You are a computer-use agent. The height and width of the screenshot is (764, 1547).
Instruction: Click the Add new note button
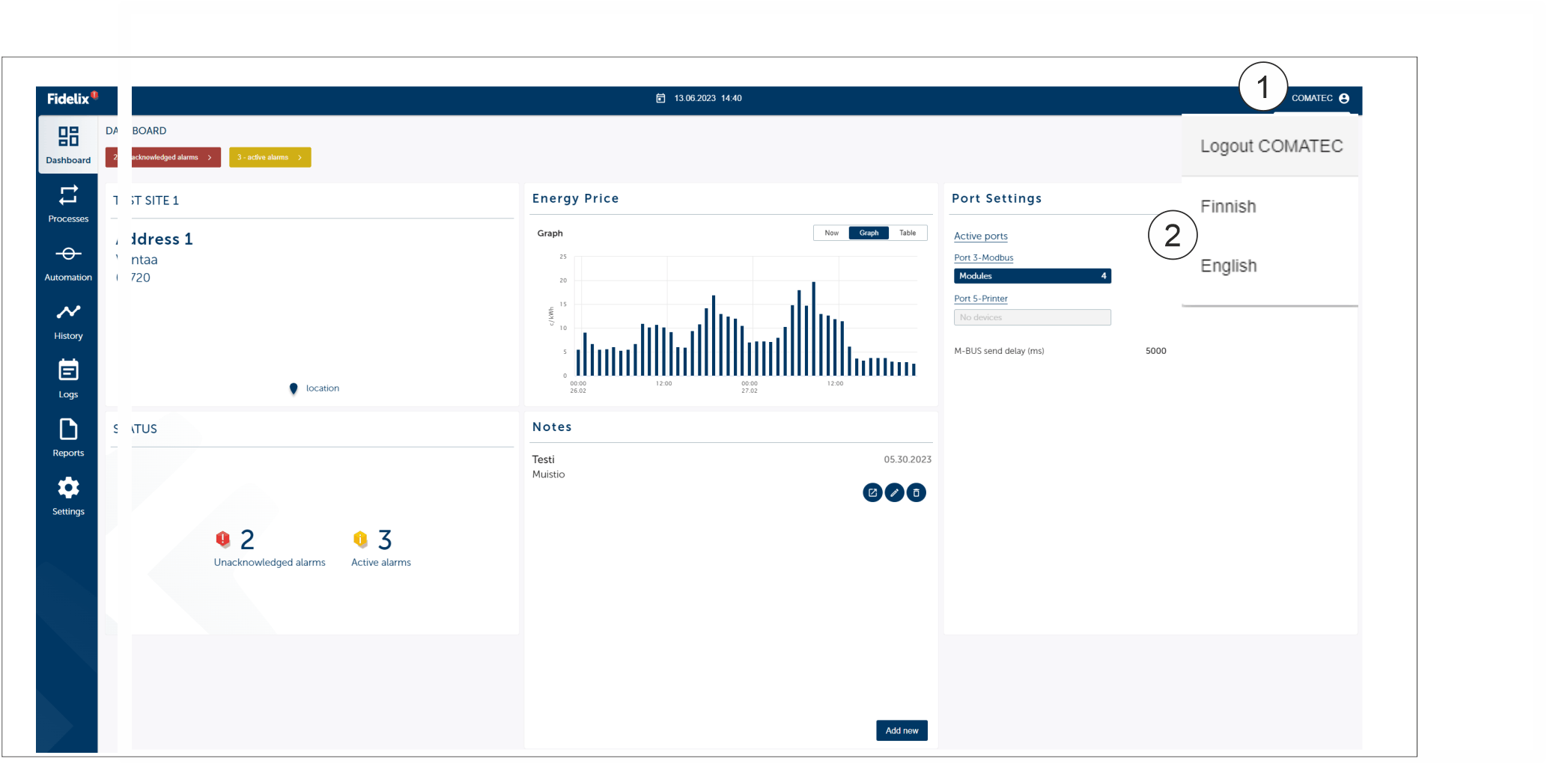point(902,730)
